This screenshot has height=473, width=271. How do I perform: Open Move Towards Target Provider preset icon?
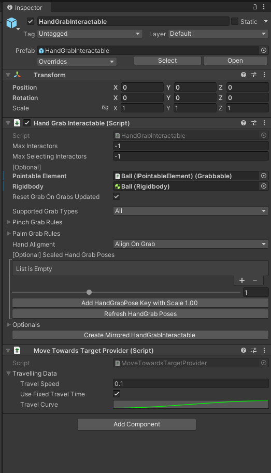(x=254, y=350)
